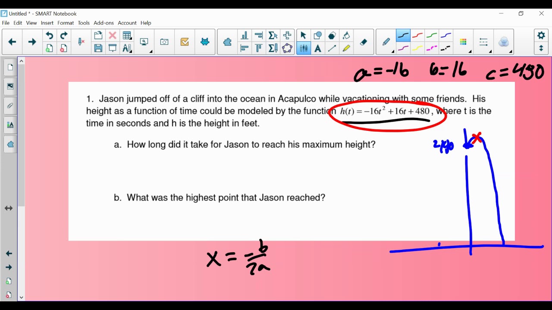Open the Add-ons menu
The height and width of the screenshot is (310, 552).
click(x=103, y=23)
